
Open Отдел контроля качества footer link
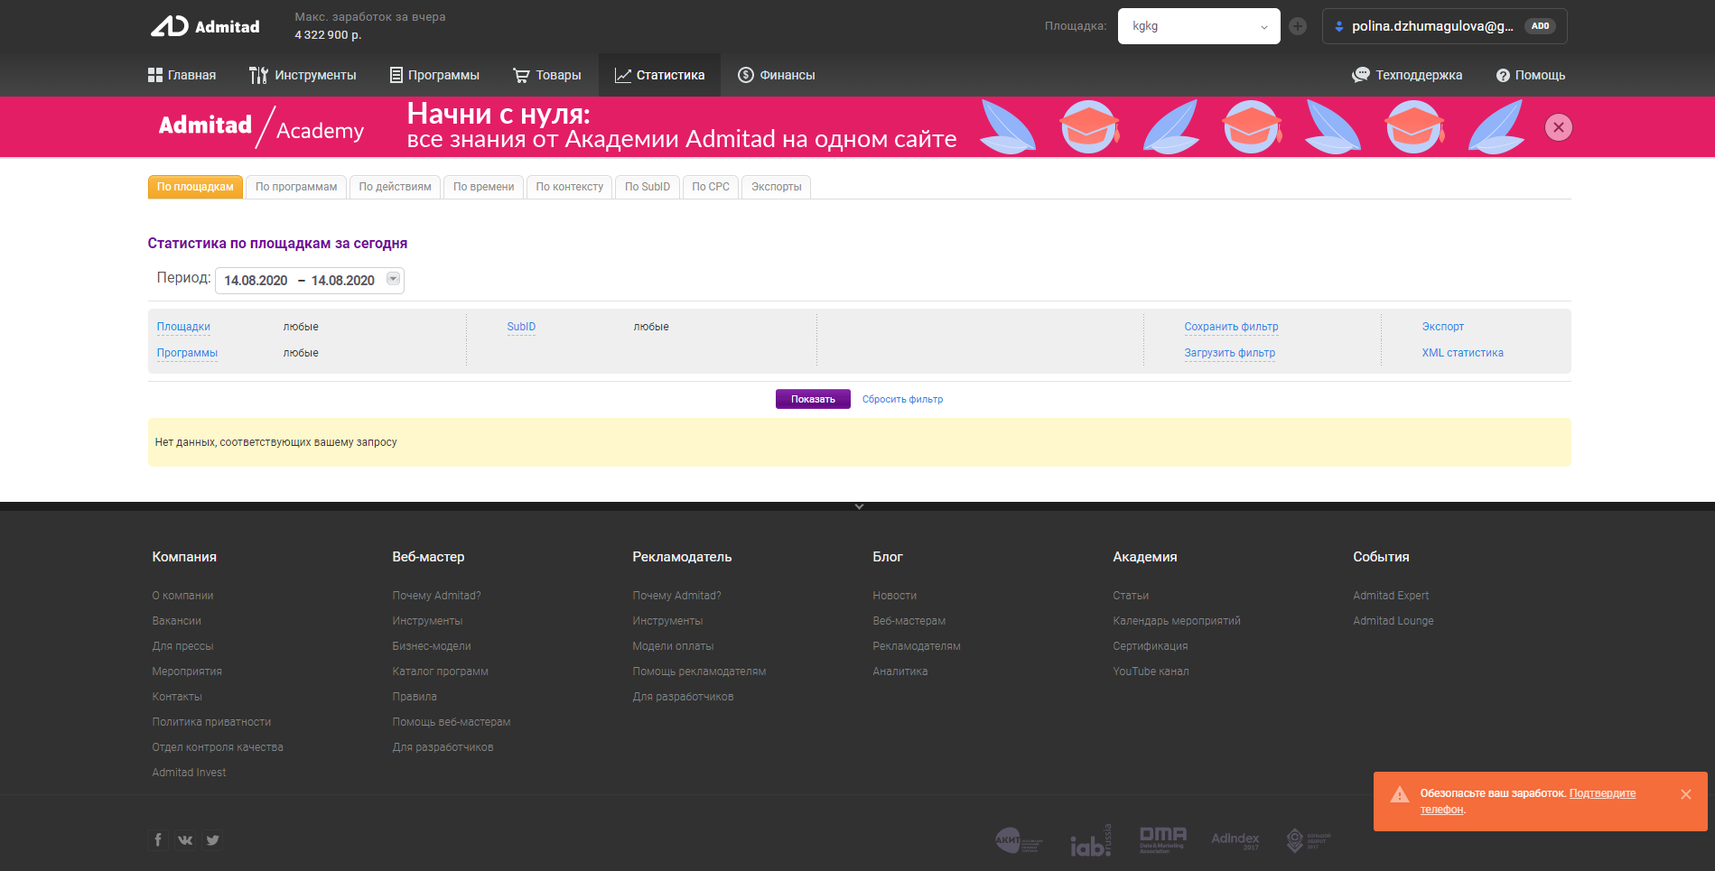coord(218,747)
